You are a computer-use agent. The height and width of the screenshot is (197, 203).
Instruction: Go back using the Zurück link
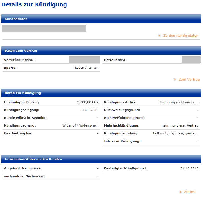click(190, 192)
